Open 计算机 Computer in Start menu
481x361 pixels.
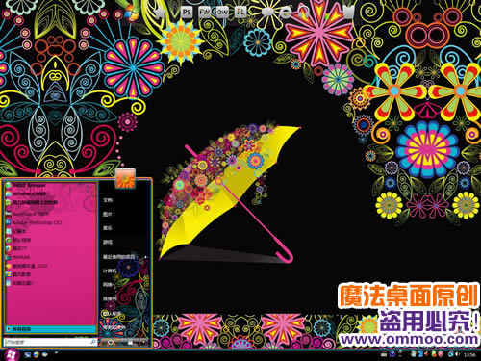(x=110, y=271)
